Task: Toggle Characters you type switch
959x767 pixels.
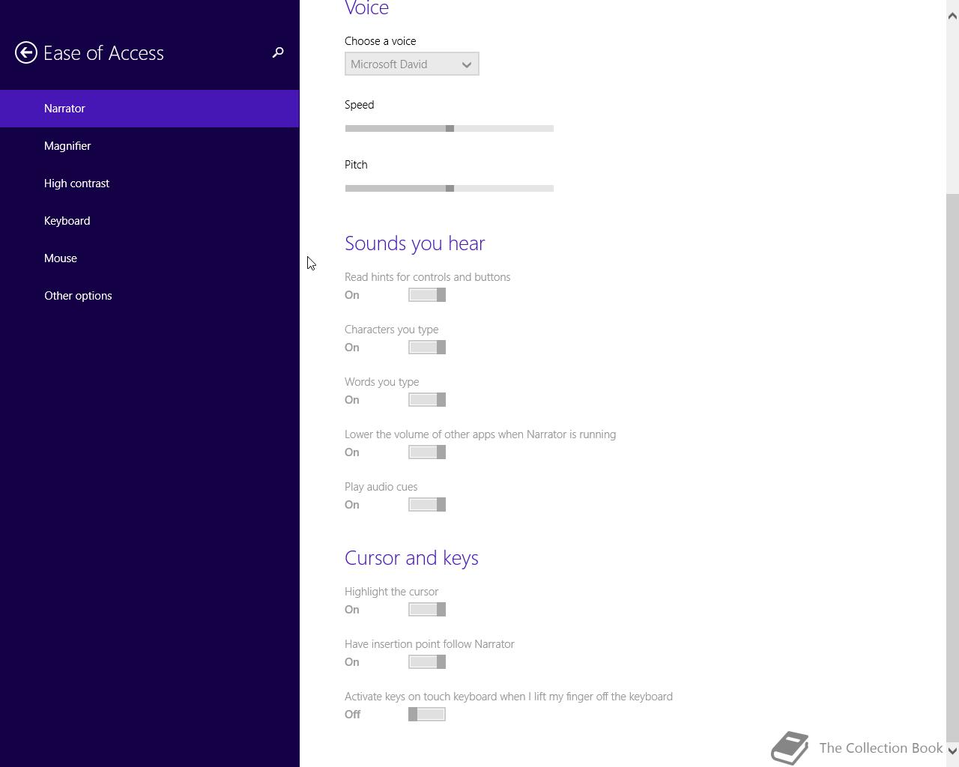Action: pos(427,348)
